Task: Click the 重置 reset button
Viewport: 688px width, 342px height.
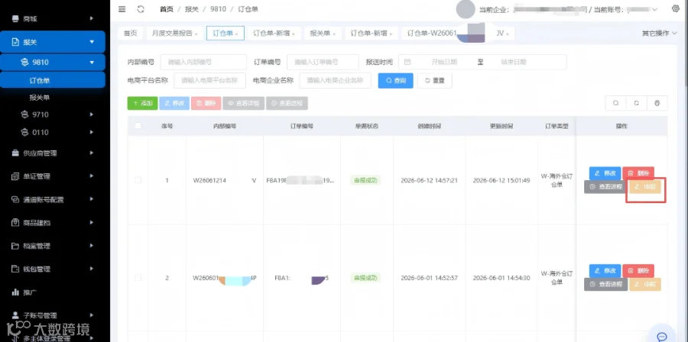Action: point(435,81)
